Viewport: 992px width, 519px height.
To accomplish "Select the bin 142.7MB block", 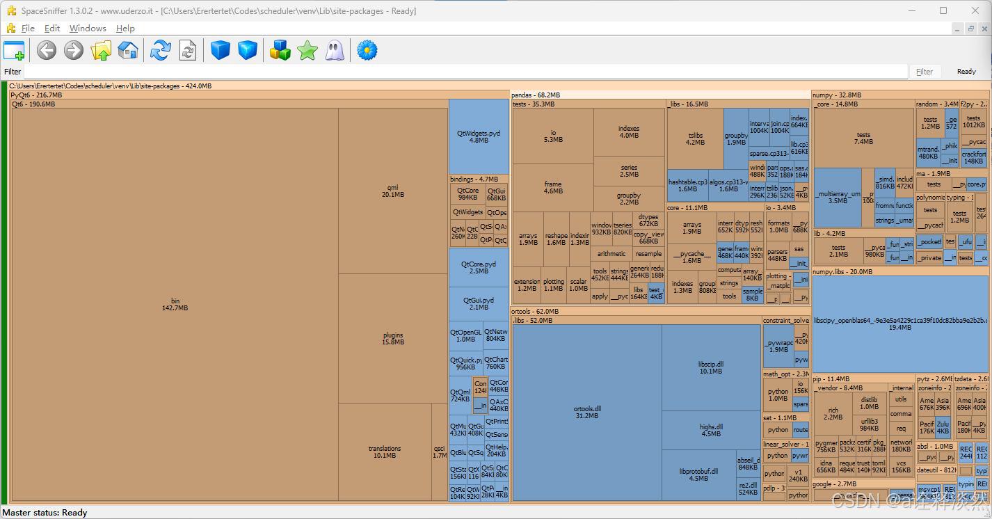I will point(175,304).
